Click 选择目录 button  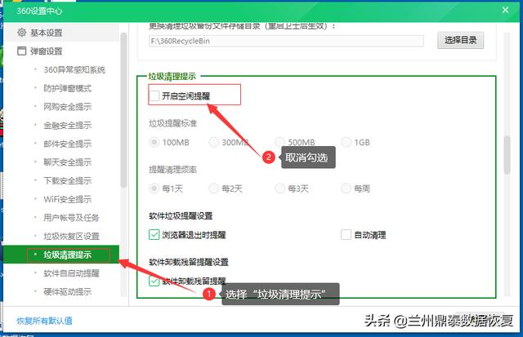click(460, 40)
